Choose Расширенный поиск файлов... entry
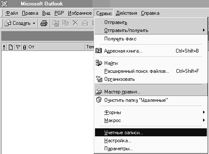This screenshot has width=209, height=154. pyautogui.click(x=151, y=71)
